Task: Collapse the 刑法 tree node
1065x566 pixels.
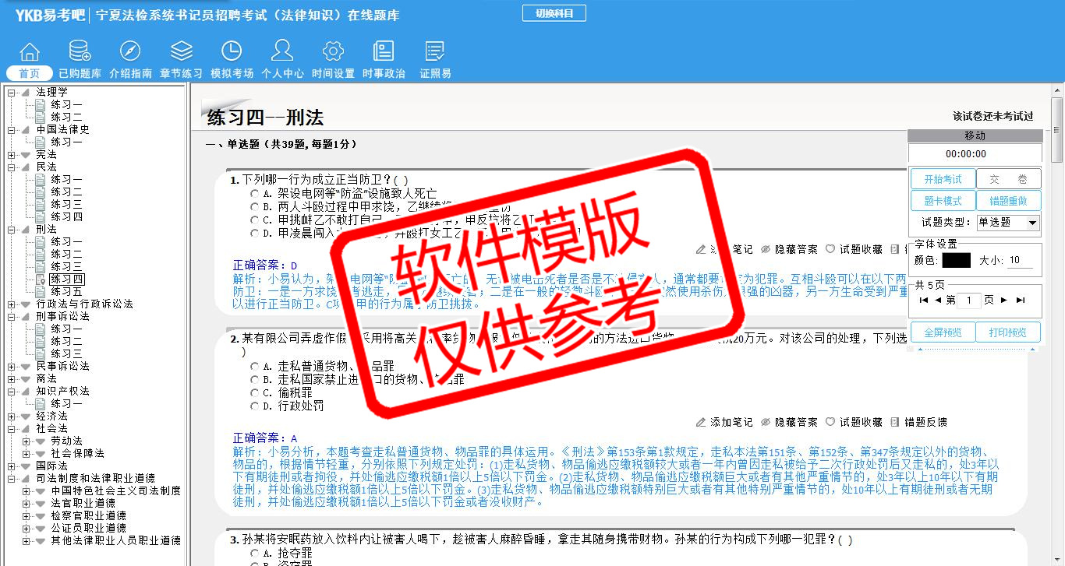Action: 12,229
